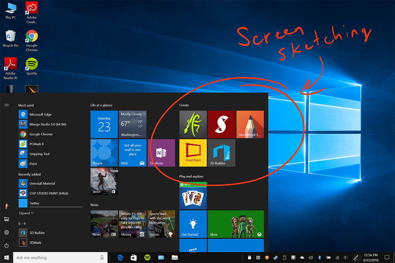Launch Spotify from the desktop
The width and height of the screenshot is (395, 263).
tap(31, 66)
